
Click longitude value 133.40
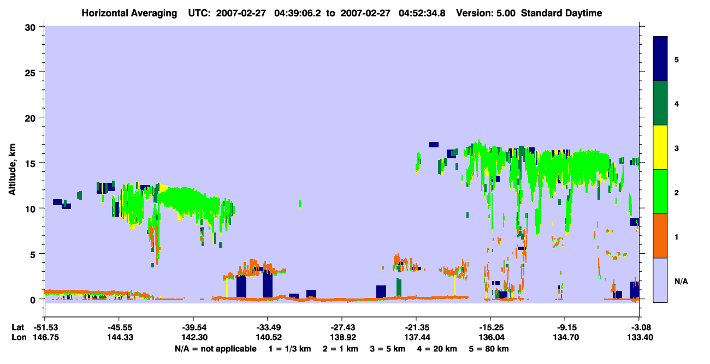[x=639, y=338]
